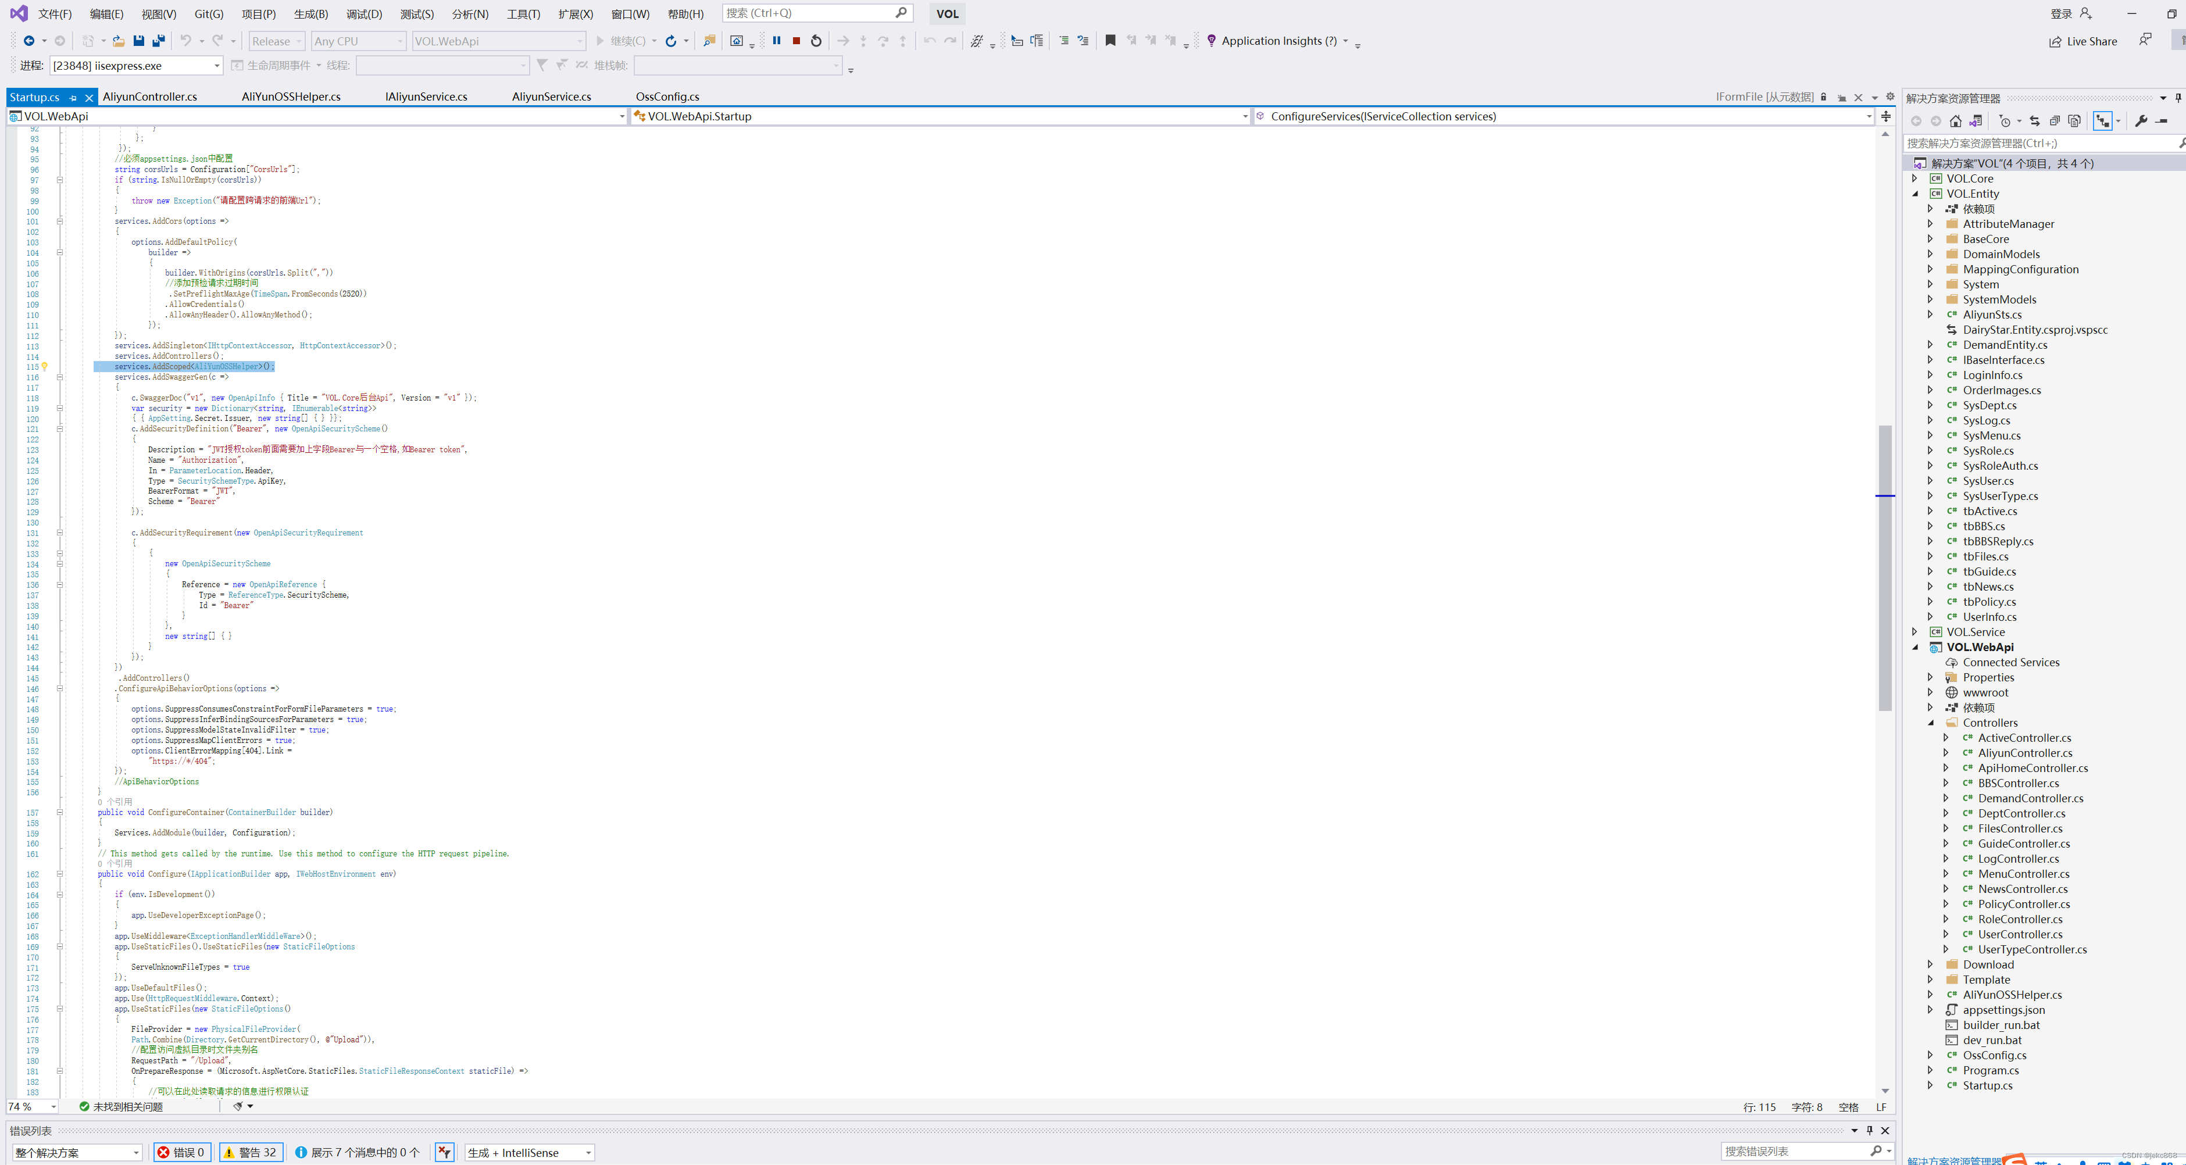This screenshot has width=2186, height=1165.
Task: Open the 74 % editor zoom dropdown
Action: click(x=32, y=1106)
